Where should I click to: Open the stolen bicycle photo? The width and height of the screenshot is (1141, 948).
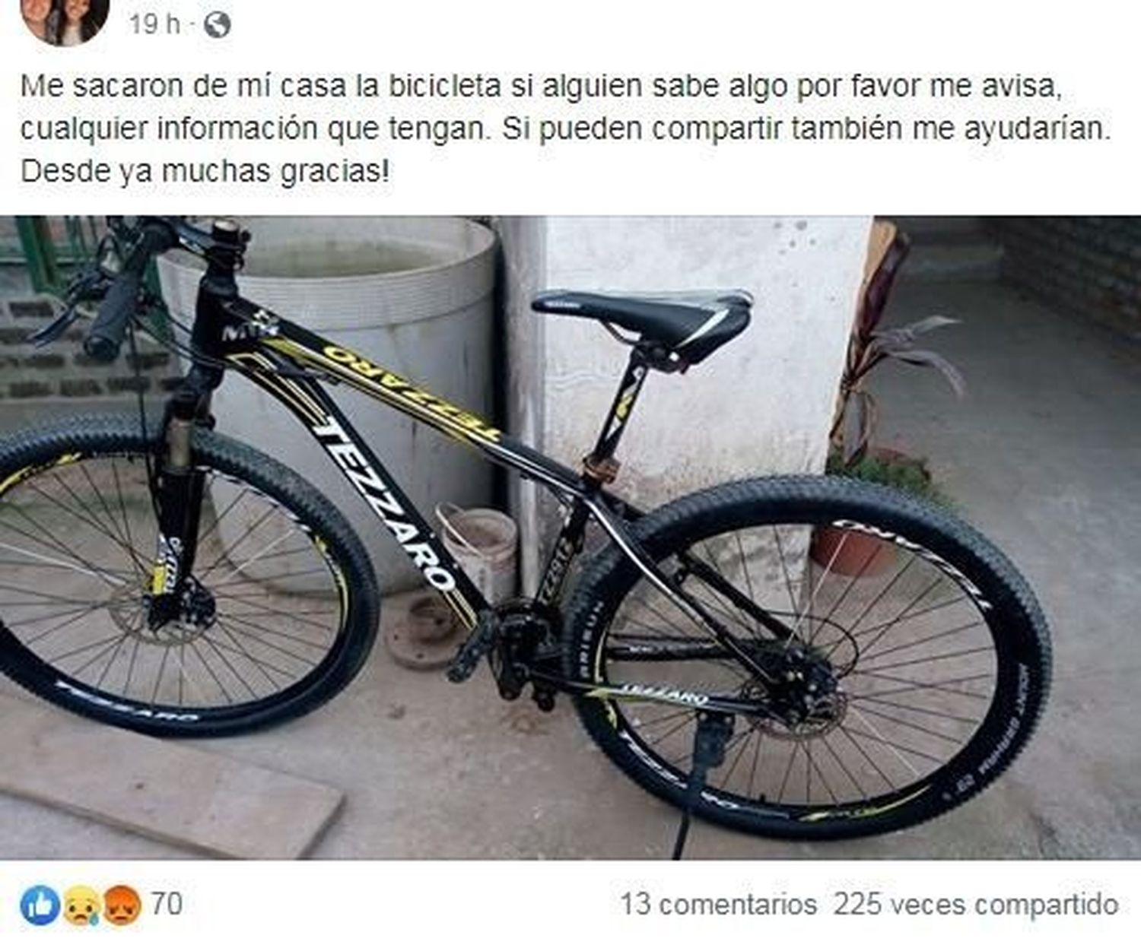(x=570, y=538)
